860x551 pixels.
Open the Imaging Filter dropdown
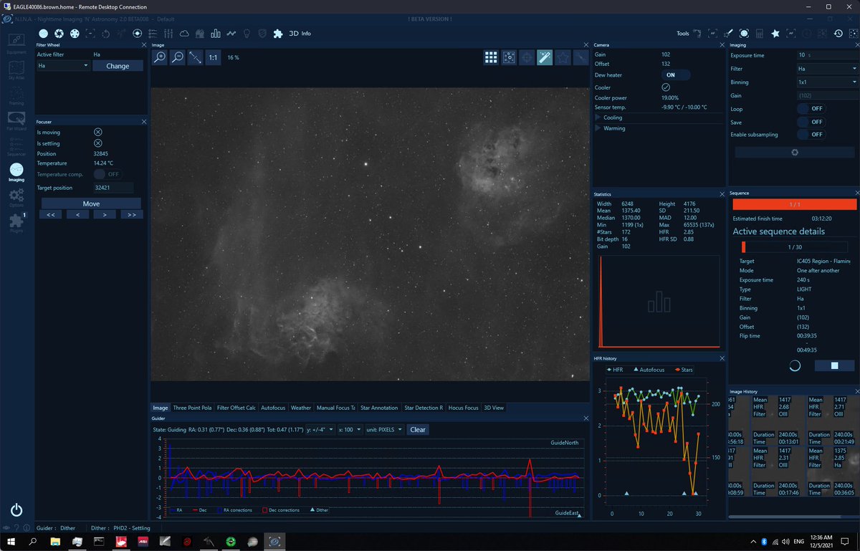(827, 69)
